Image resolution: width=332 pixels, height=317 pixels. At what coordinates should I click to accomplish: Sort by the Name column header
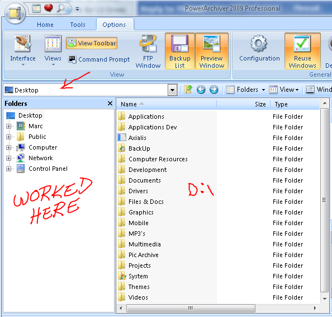click(x=166, y=104)
